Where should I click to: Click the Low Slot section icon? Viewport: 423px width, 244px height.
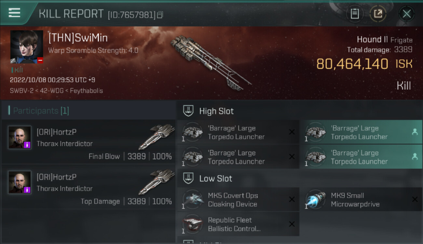188,178
